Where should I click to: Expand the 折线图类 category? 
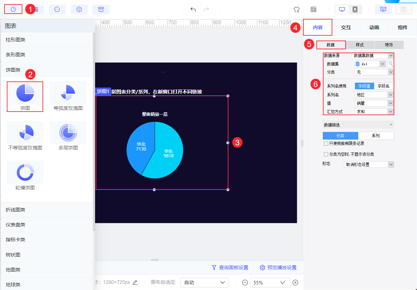tap(47, 210)
